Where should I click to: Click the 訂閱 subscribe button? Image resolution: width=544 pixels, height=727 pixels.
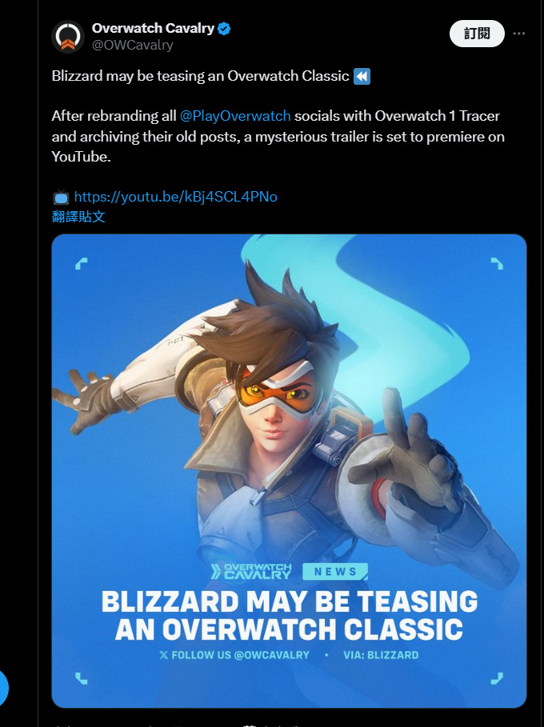point(477,34)
